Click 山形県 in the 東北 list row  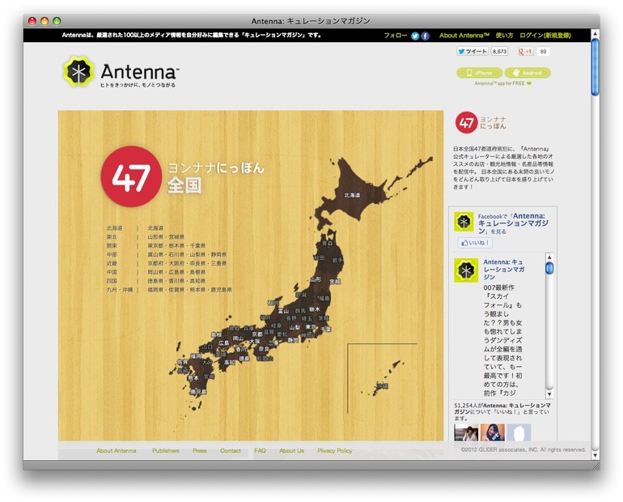[x=155, y=237]
